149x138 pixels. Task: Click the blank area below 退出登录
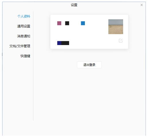89,92
